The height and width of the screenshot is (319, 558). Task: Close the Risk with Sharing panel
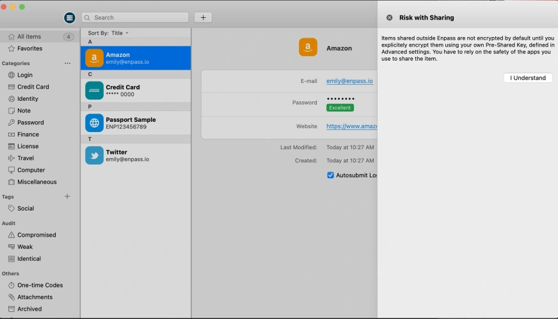pyautogui.click(x=389, y=18)
